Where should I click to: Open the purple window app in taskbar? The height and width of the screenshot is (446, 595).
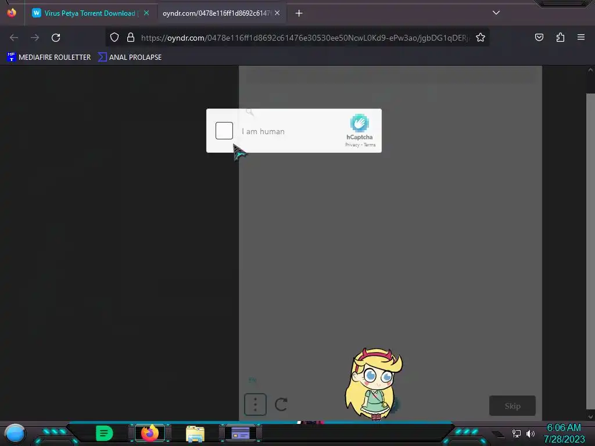(241, 433)
